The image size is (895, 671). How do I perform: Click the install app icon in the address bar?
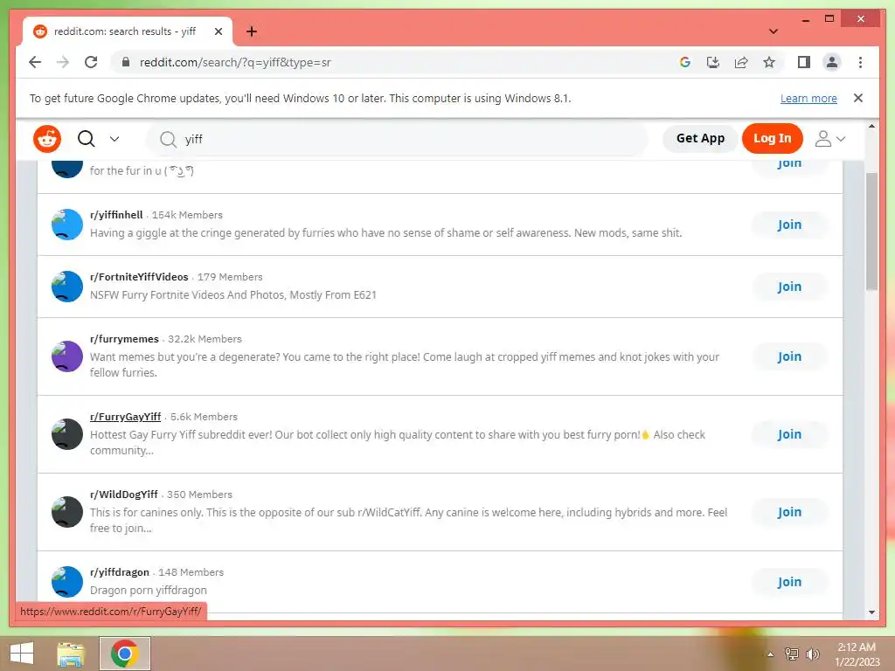(x=713, y=62)
